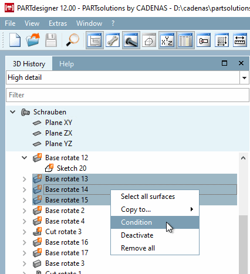Collapse the Base rotate 12 node
This screenshot has height=274, width=250.
pos(25,158)
